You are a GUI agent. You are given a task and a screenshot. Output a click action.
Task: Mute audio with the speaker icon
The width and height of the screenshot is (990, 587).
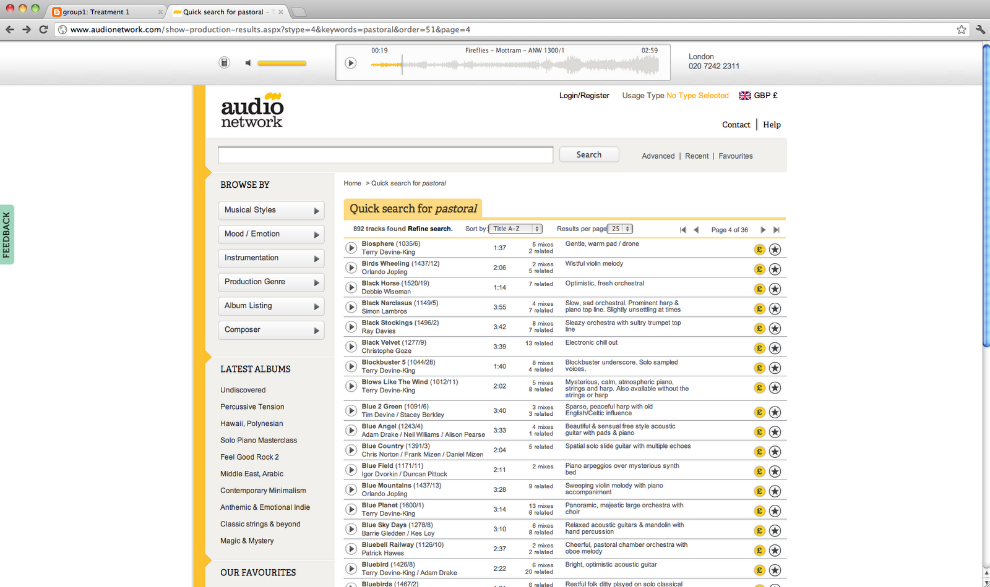point(248,63)
